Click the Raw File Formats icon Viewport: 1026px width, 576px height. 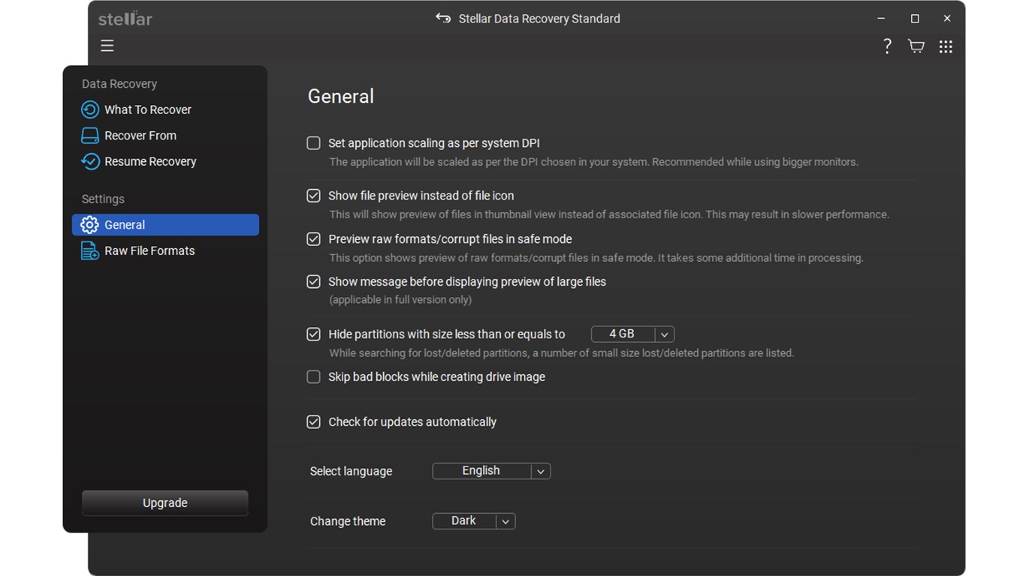pos(90,250)
